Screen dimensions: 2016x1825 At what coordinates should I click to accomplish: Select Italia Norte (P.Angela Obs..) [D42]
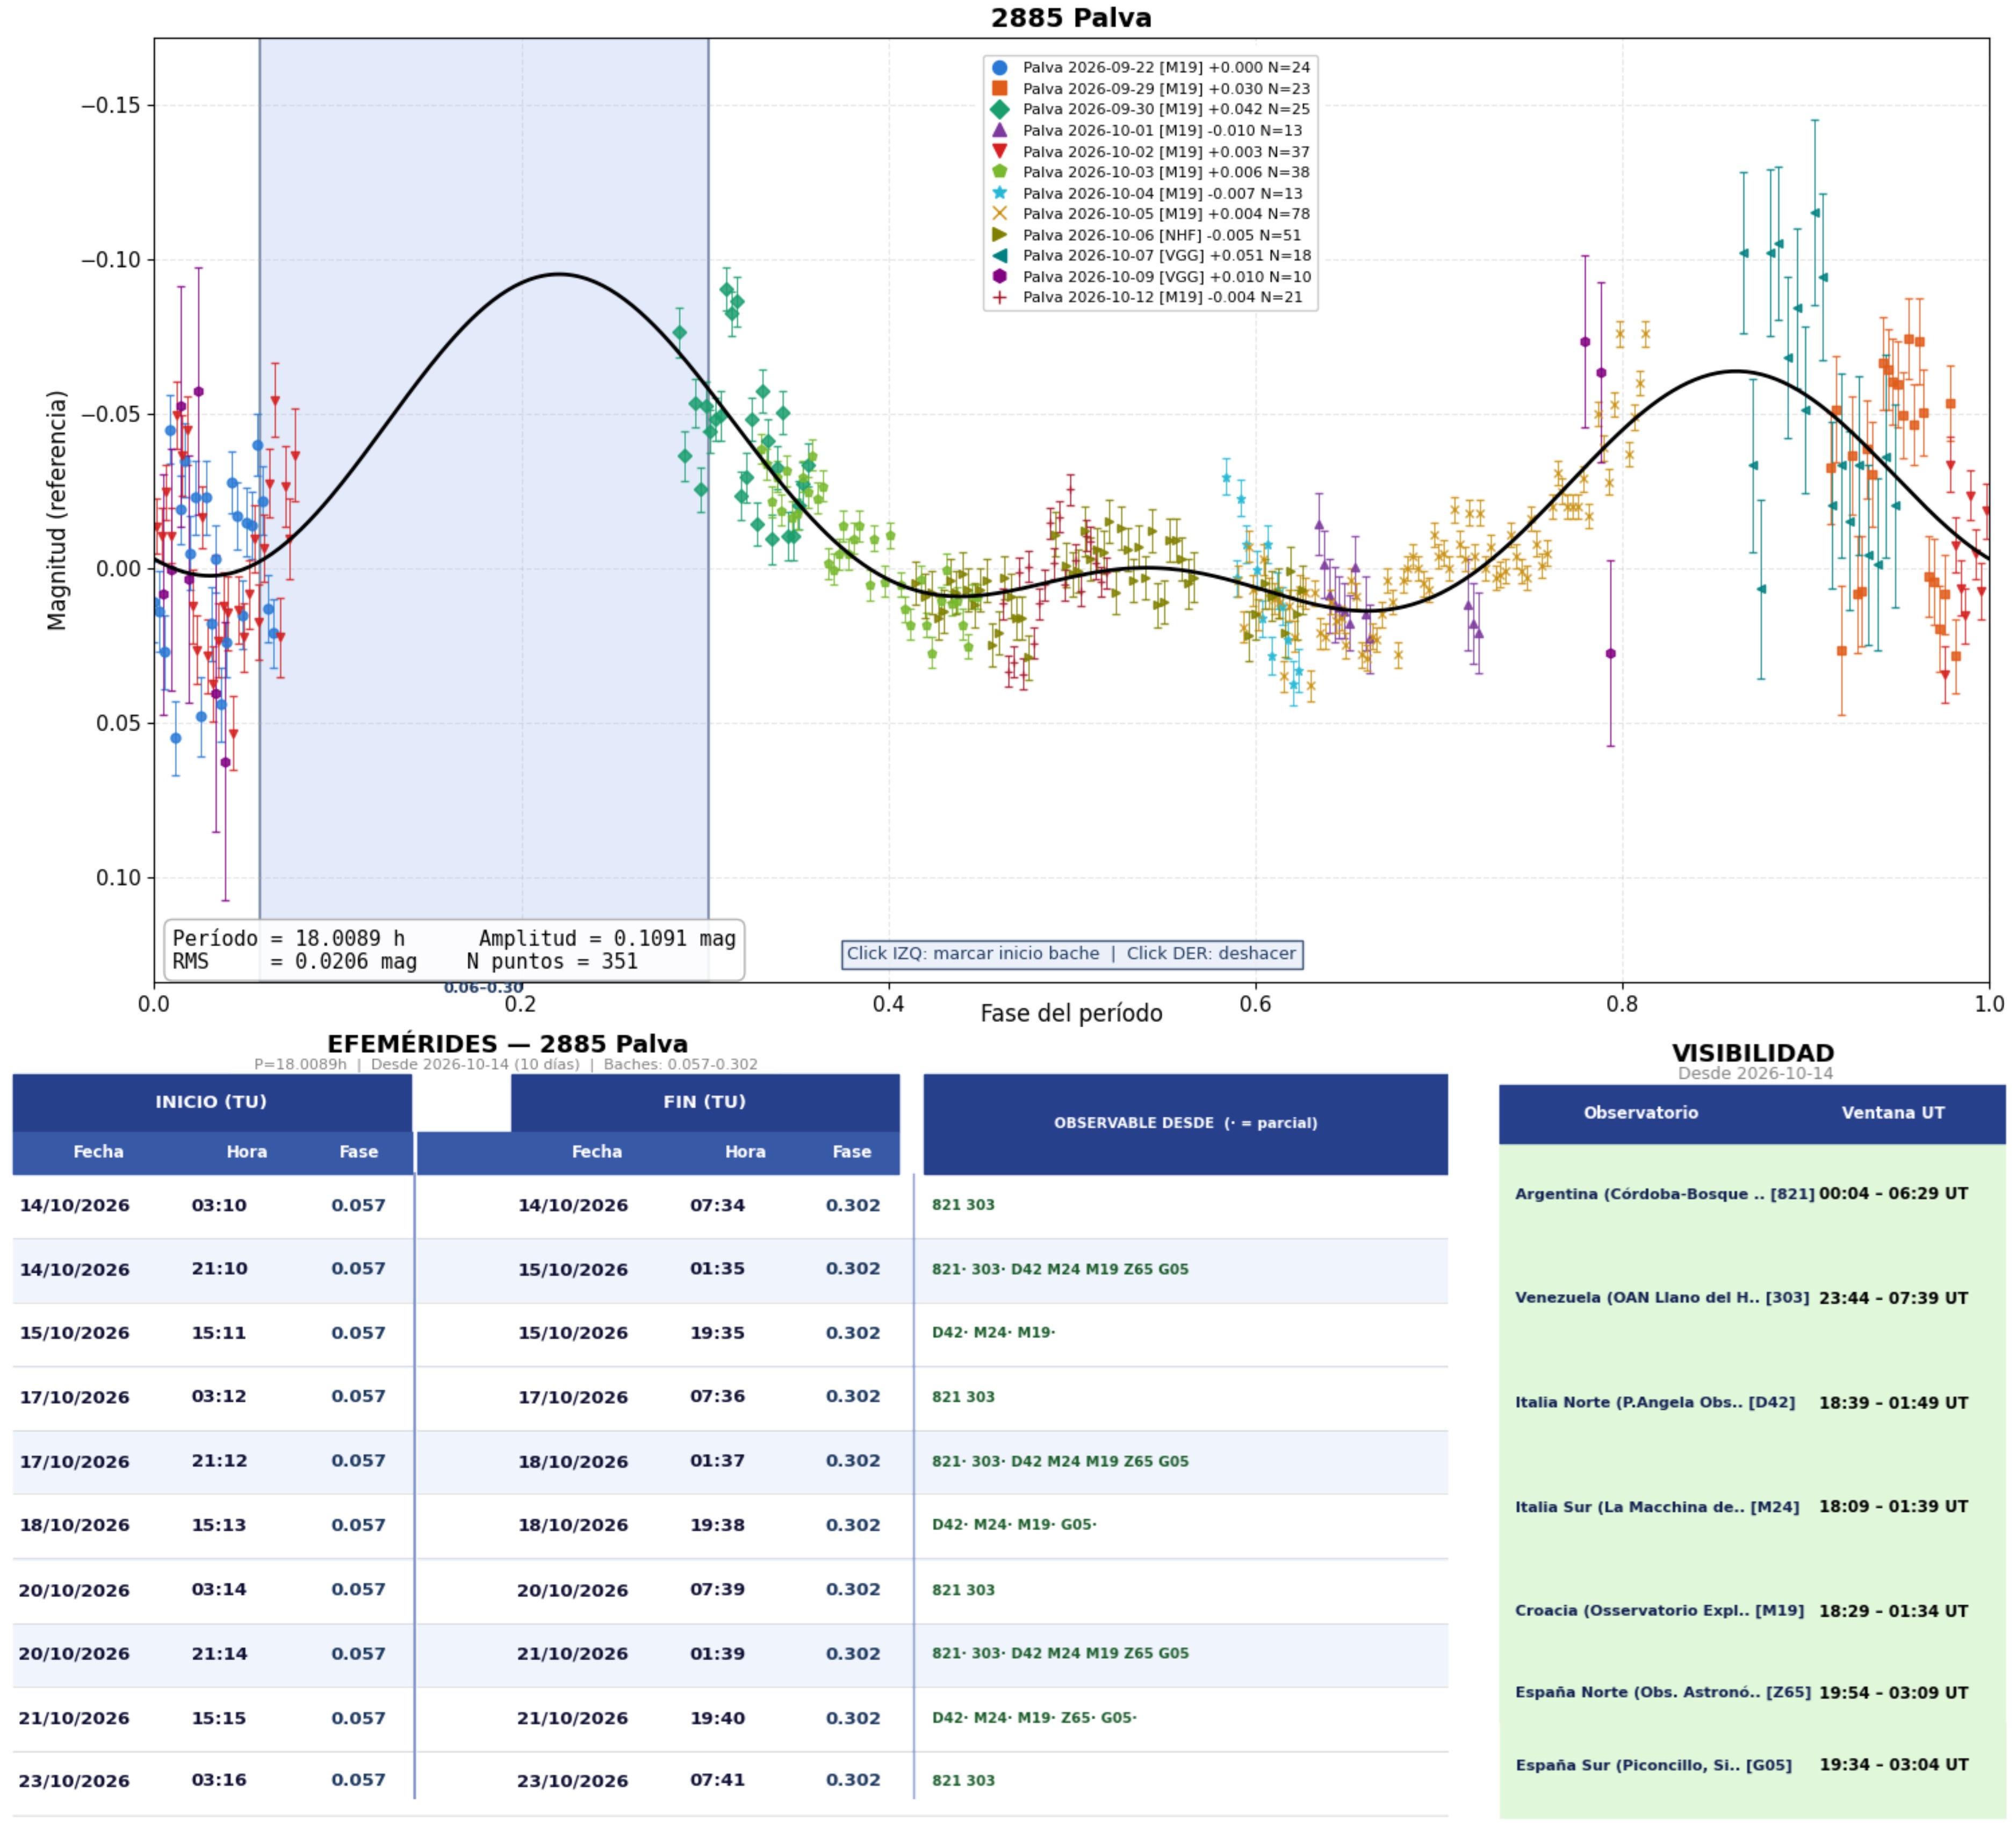(1655, 1403)
